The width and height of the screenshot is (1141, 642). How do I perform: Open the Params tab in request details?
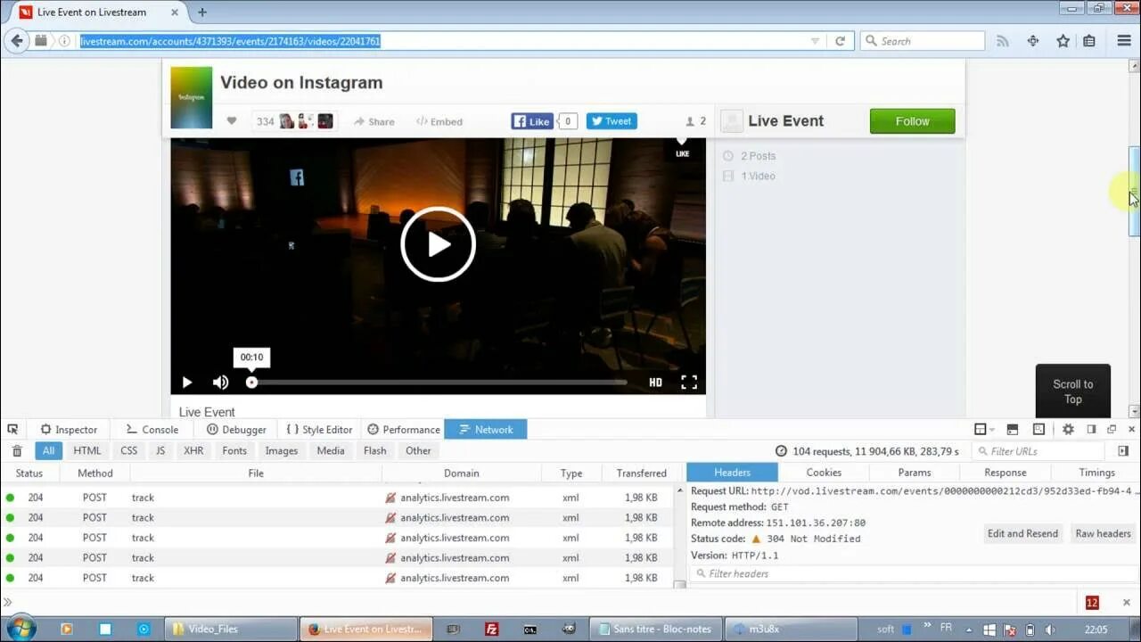tap(915, 473)
